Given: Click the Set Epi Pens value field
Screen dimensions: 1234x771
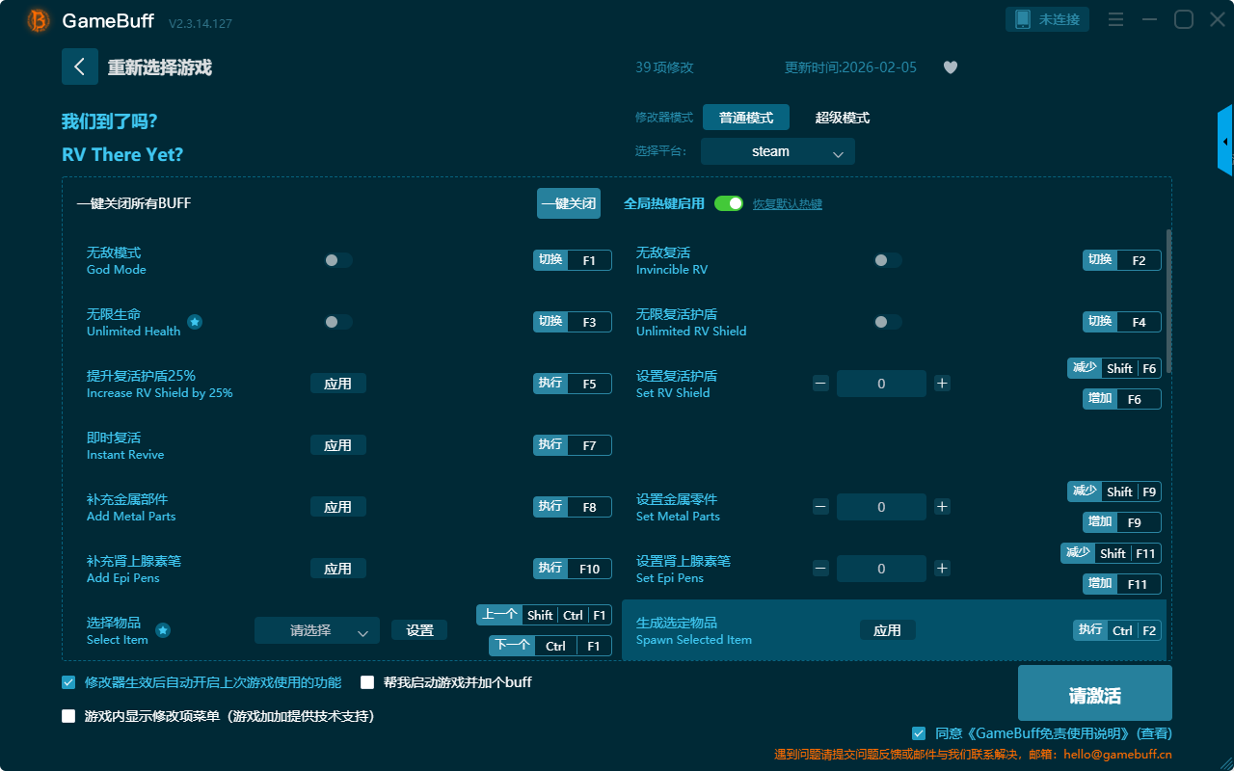Looking at the screenshot, I should click(x=880, y=569).
